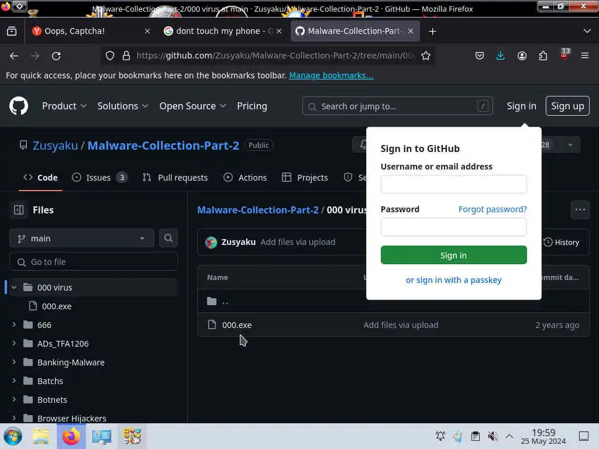599x449 pixels.
Task: Close the Oops, Captcha! tab
Action: tap(147, 32)
